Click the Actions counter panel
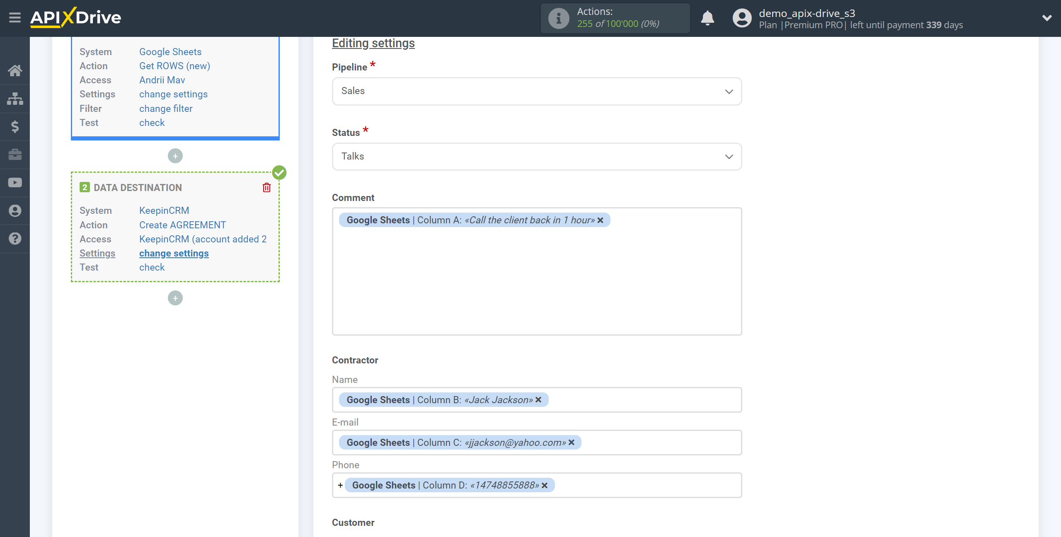This screenshot has width=1061, height=537. pyautogui.click(x=615, y=18)
